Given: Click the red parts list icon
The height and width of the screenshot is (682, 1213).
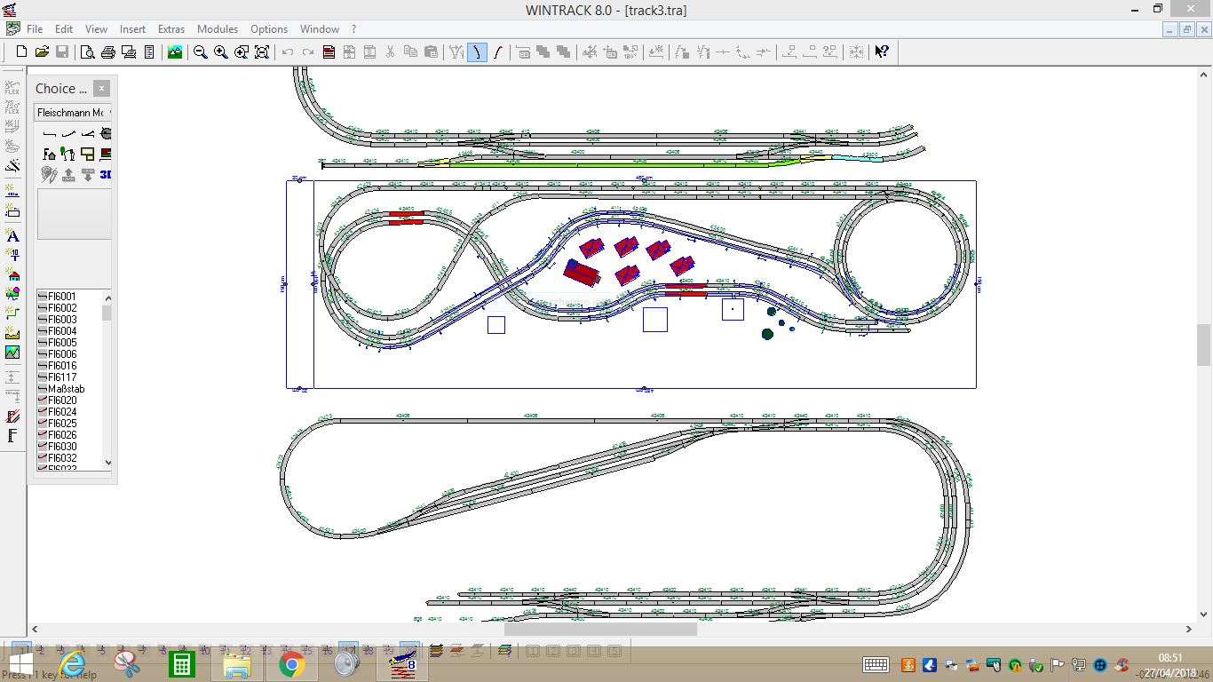Looking at the screenshot, I should 329,52.
